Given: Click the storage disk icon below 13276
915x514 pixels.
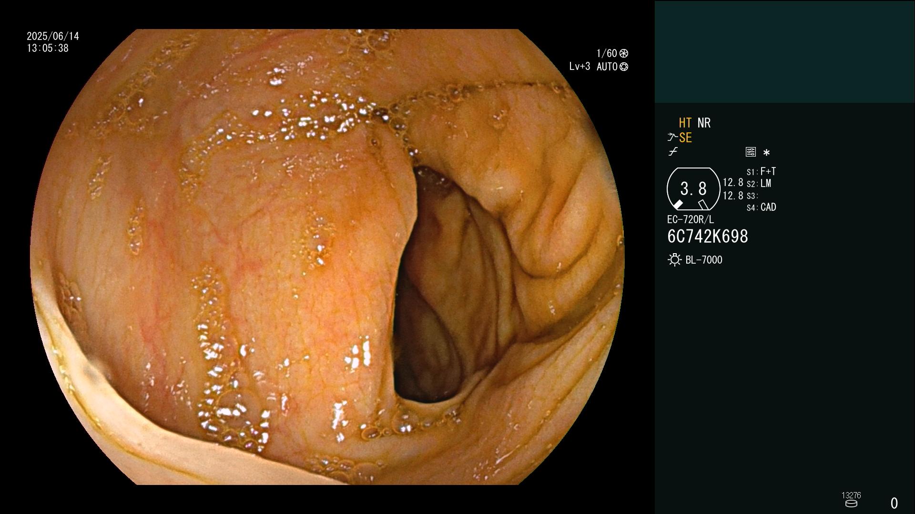Looking at the screenshot, I should pos(851,504).
